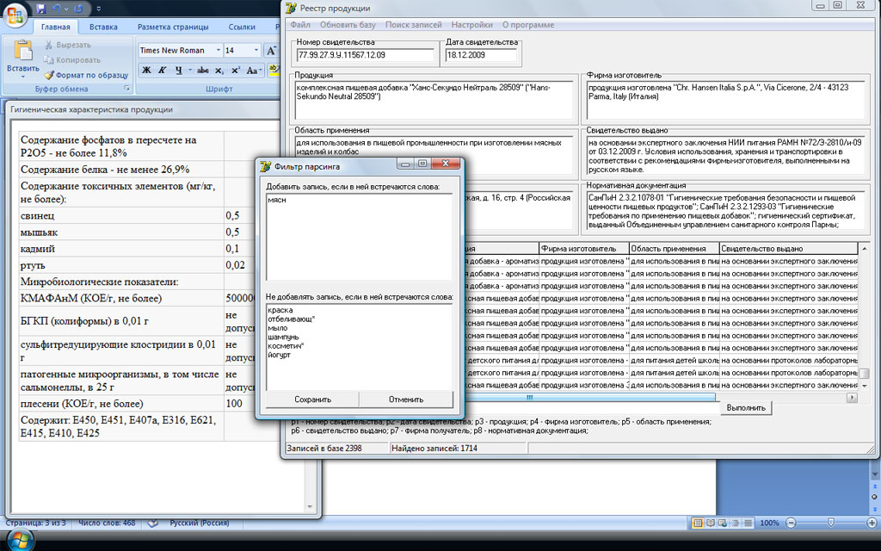881x551 pixels.
Task: Click the Сохранить button in filter dialog
Action: (312, 399)
